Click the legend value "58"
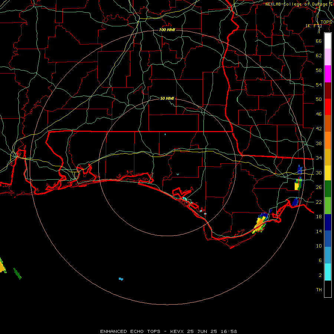Screen dimensions: 334x334 pyautogui.click(x=319, y=70)
